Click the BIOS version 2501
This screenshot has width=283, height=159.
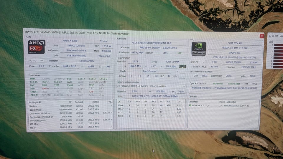165,53
